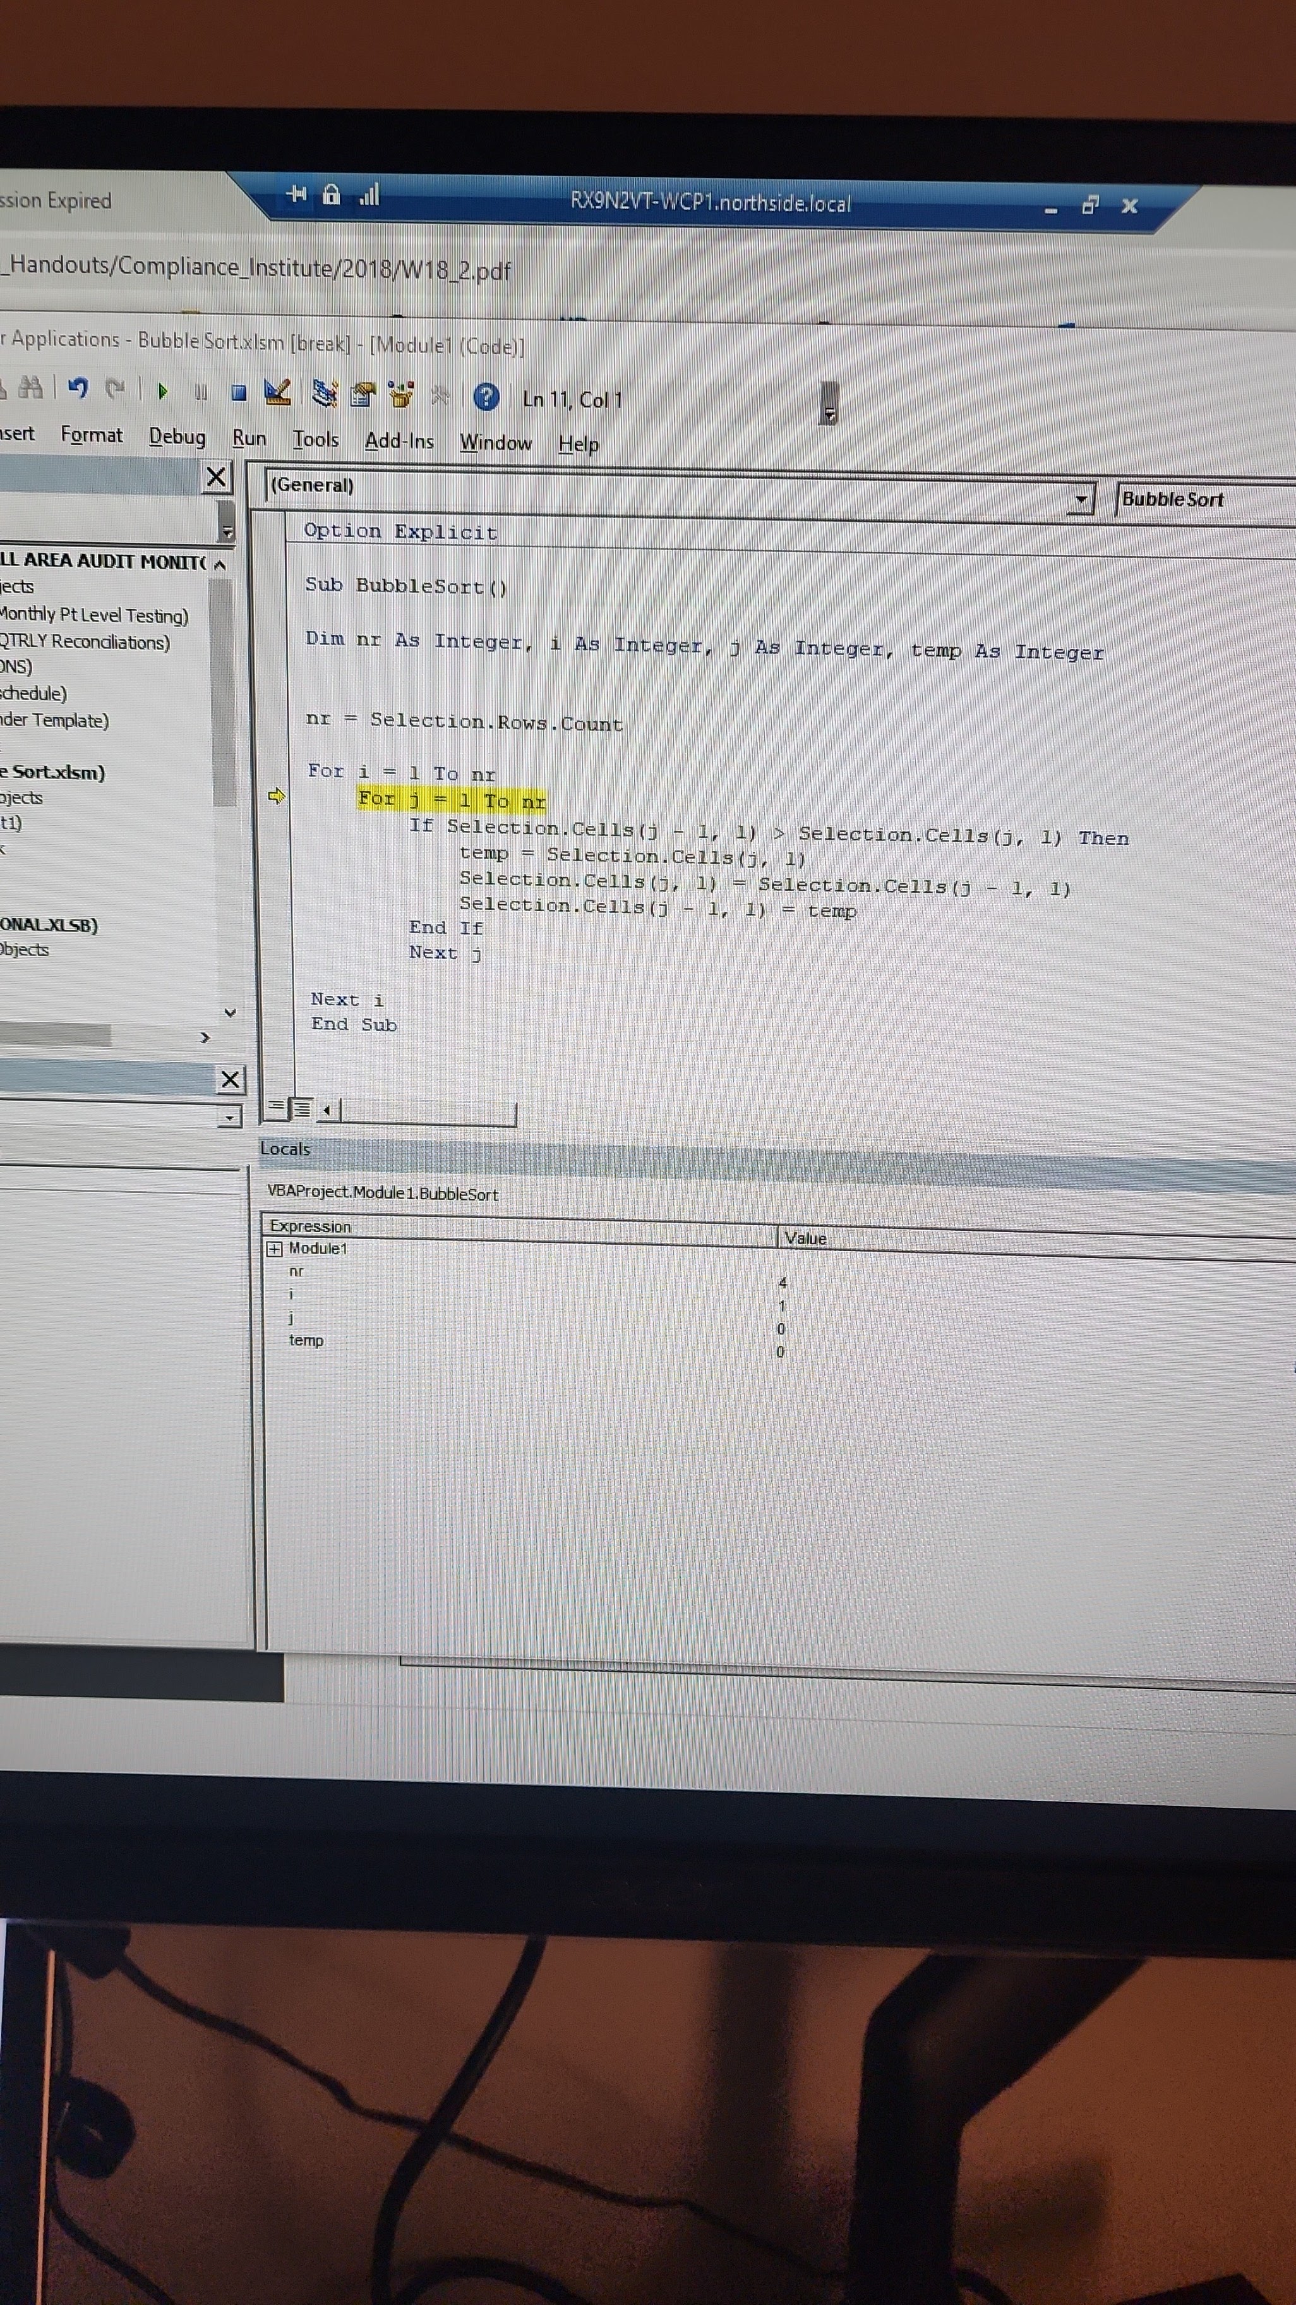This screenshot has width=1296, height=2305.
Task: Open the (General) object dropdown arrow
Action: tap(1081, 499)
